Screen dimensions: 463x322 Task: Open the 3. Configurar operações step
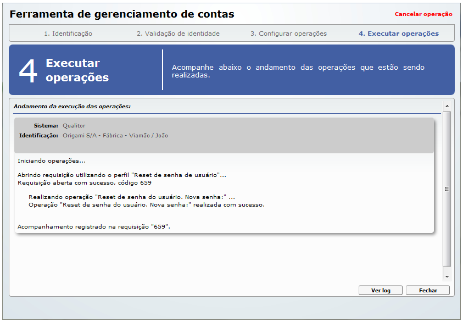[x=288, y=34]
